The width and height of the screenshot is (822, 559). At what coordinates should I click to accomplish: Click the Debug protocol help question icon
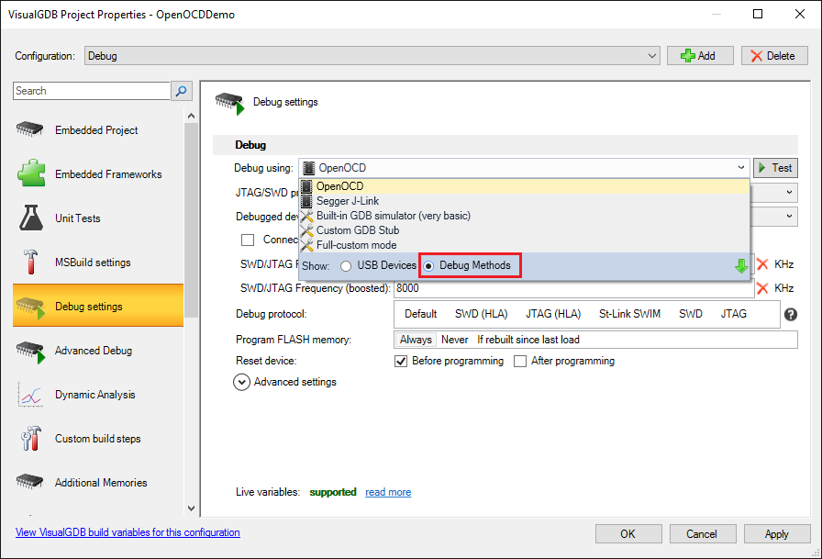pyautogui.click(x=791, y=314)
